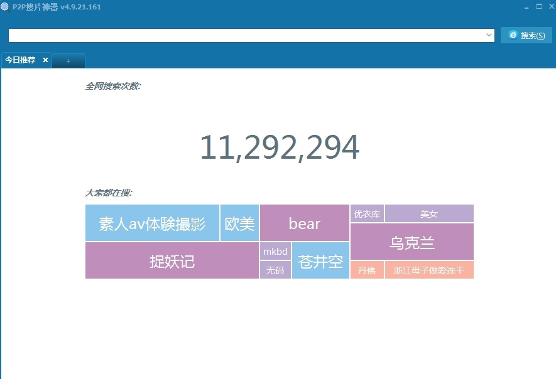This screenshot has height=379, width=556.
Task: Select the 丹佛 search tile
Action: pos(367,270)
